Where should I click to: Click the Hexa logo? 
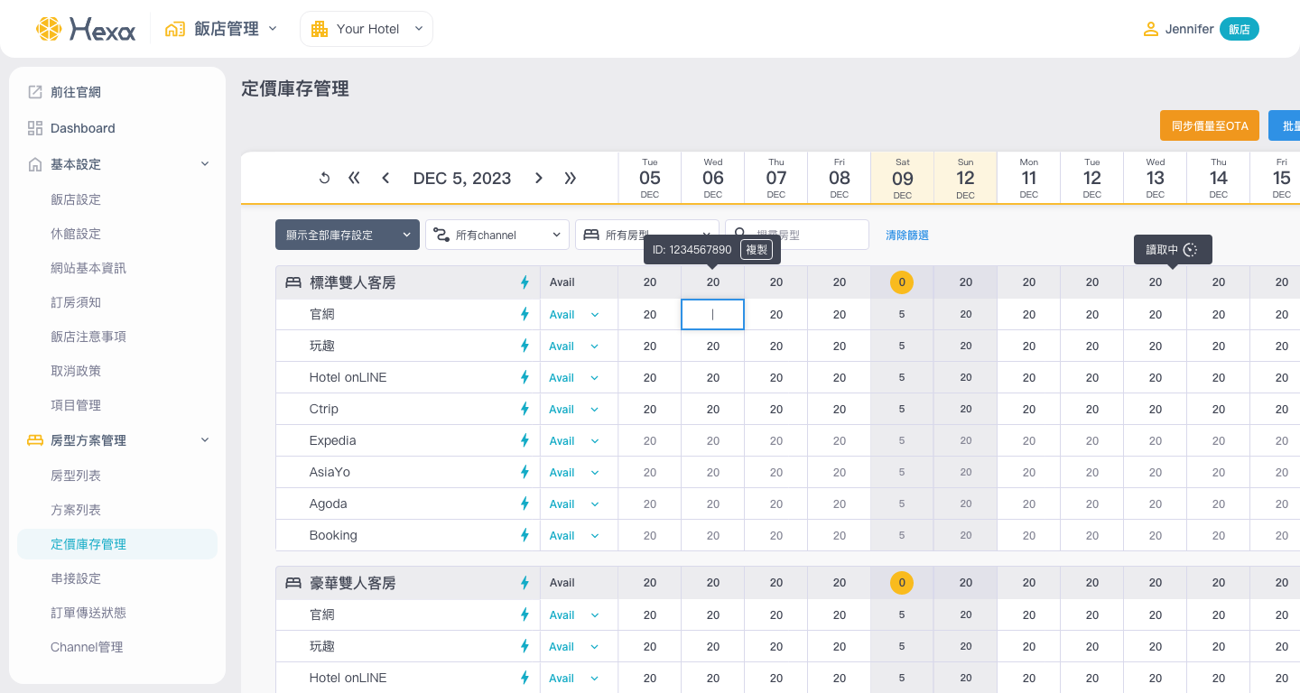(86, 29)
